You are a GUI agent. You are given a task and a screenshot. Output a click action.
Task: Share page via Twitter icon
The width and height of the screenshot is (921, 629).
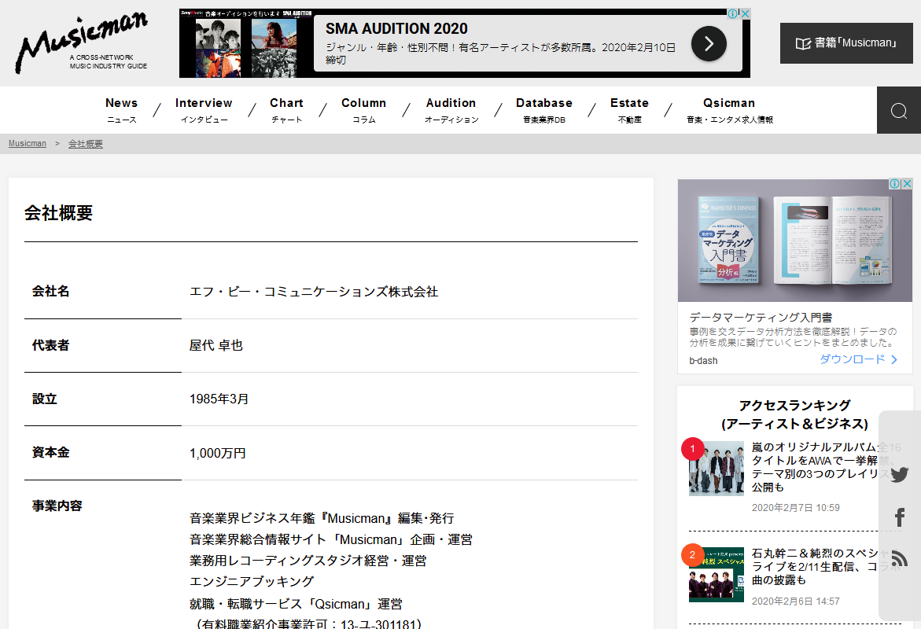(899, 474)
